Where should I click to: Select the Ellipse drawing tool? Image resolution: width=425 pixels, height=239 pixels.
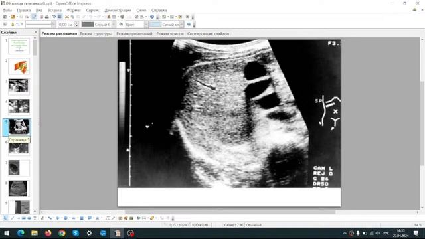29,218
